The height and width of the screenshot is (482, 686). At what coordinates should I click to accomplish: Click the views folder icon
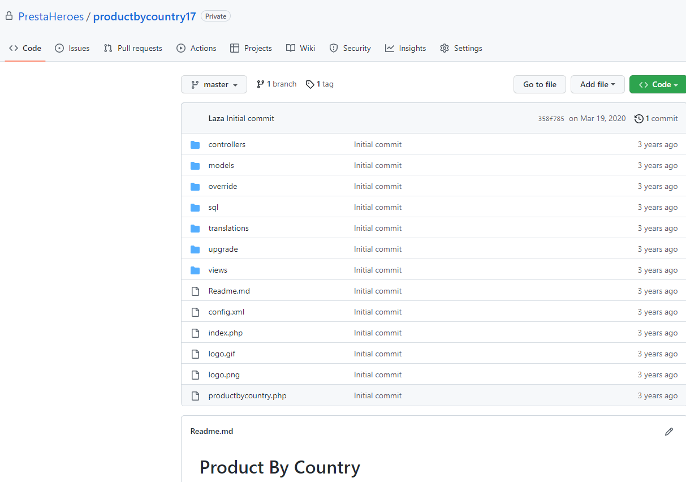[x=195, y=270]
